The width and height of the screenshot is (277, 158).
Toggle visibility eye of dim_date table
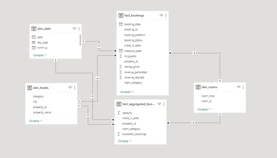[x=74, y=29]
